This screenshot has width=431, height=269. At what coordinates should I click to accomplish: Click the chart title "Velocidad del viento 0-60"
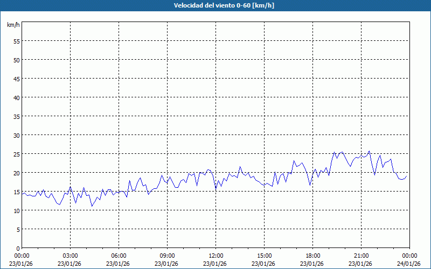pyautogui.click(x=215, y=5)
